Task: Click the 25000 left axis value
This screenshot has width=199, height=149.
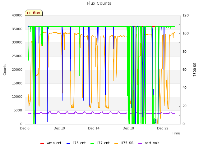Action: click(17, 56)
